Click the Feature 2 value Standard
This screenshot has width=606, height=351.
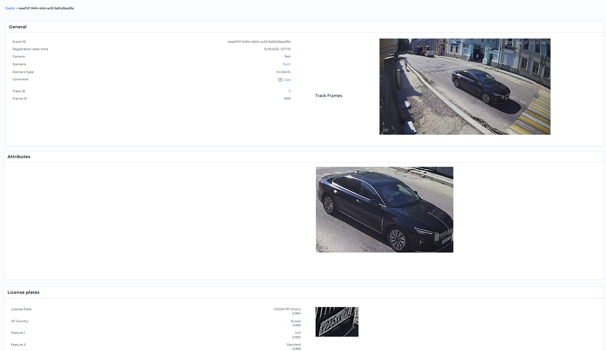coord(293,344)
